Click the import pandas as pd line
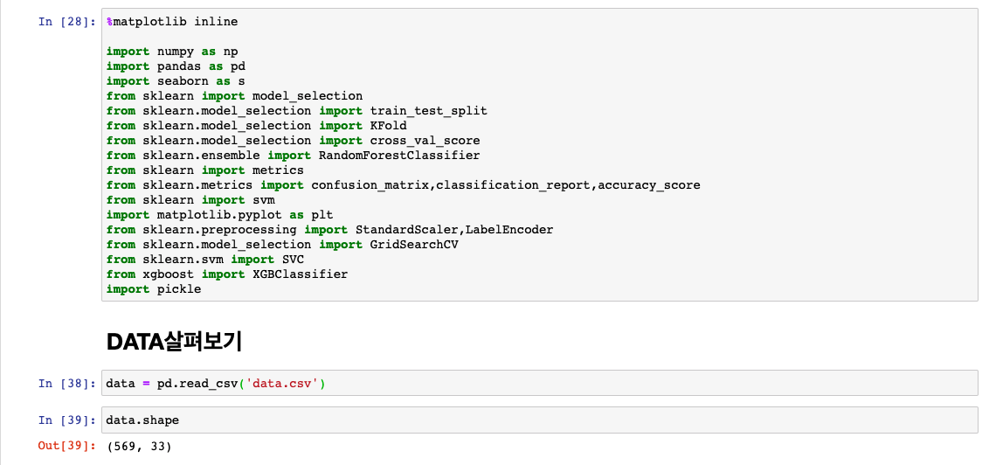Viewport: 989px width, 465px height. point(176,66)
